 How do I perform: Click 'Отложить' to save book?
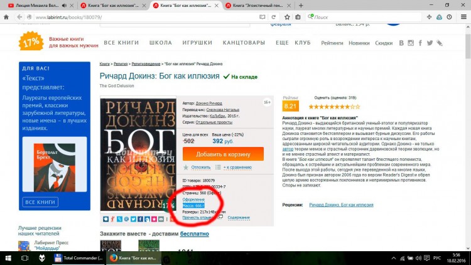pyautogui.click(x=201, y=167)
